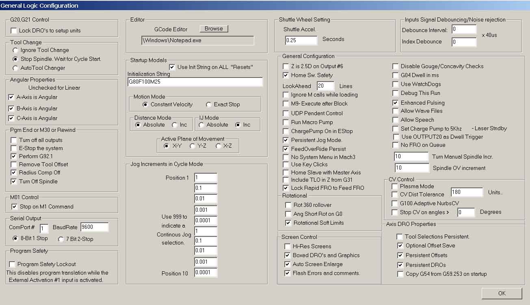This screenshot has width=530, height=305.
Task: Check Rot 360 rollover option
Action: point(288,205)
